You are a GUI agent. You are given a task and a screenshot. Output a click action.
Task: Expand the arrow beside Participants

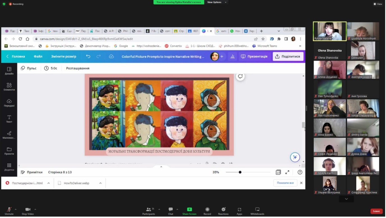[159, 209]
